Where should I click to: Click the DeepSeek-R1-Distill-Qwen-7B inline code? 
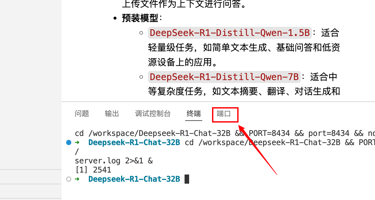tap(224, 77)
